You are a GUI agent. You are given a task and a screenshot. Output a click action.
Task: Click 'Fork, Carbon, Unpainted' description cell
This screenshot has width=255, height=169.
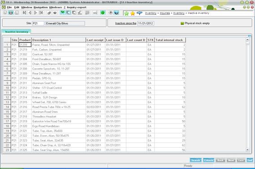59,50
